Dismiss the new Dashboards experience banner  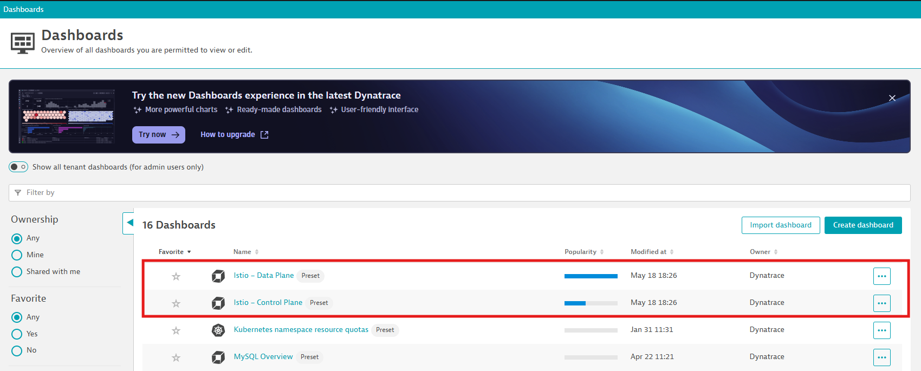click(x=892, y=98)
